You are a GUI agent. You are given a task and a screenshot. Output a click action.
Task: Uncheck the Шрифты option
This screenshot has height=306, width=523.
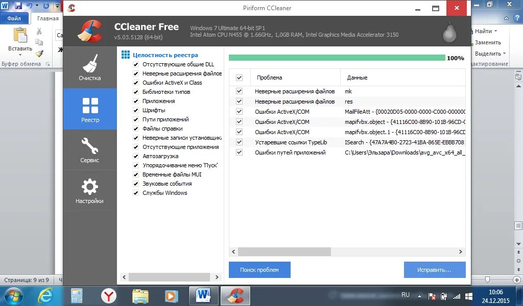pyautogui.click(x=136, y=110)
